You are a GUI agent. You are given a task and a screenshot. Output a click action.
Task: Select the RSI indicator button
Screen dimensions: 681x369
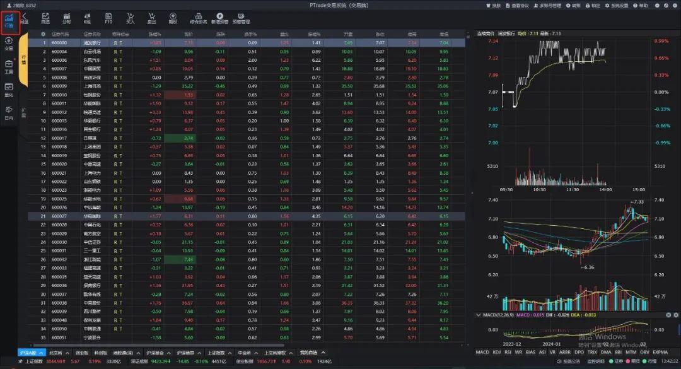[508, 353]
